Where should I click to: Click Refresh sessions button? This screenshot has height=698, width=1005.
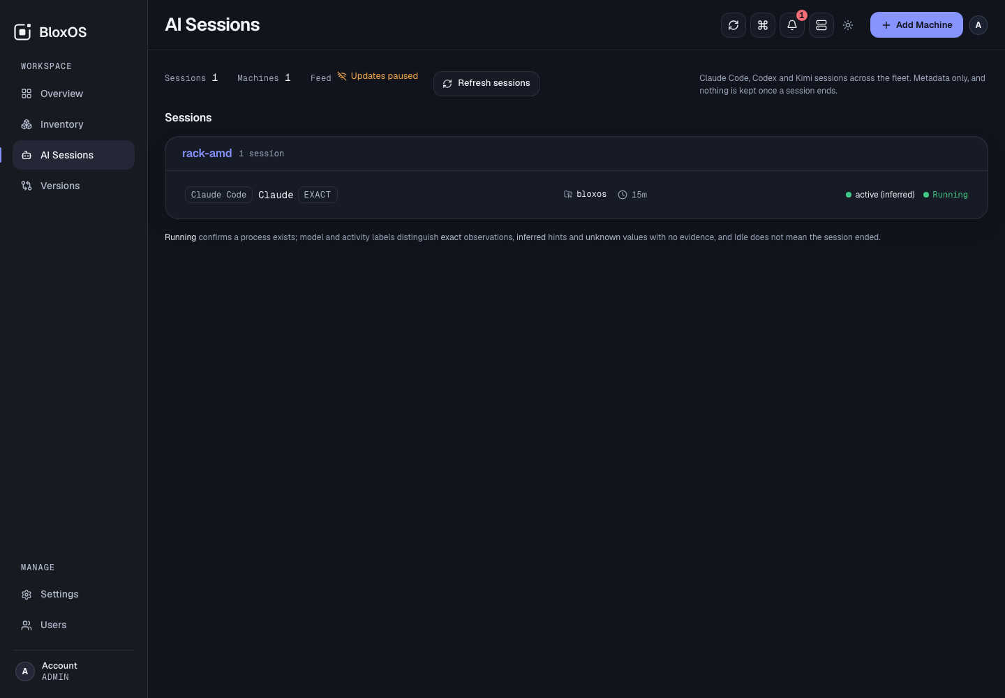pyautogui.click(x=486, y=84)
